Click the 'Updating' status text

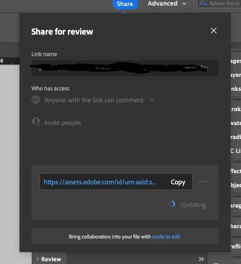click(x=193, y=205)
